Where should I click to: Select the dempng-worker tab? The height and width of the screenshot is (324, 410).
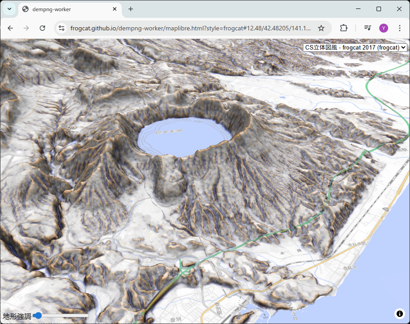click(x=70, y=9)
